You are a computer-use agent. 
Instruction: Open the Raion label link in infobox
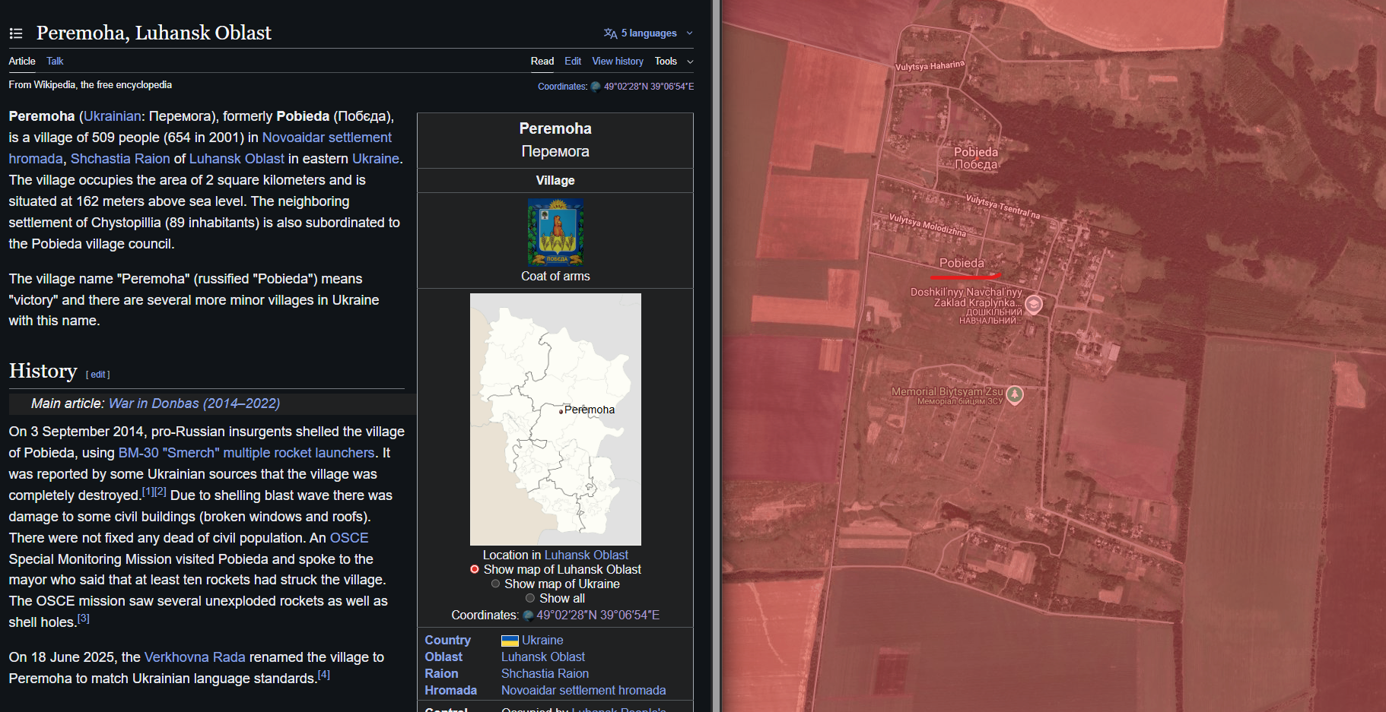[442, 674]
